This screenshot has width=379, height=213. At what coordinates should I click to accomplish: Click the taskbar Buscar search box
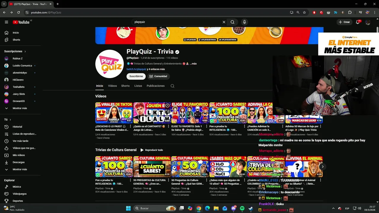click(x=155, y=208)
